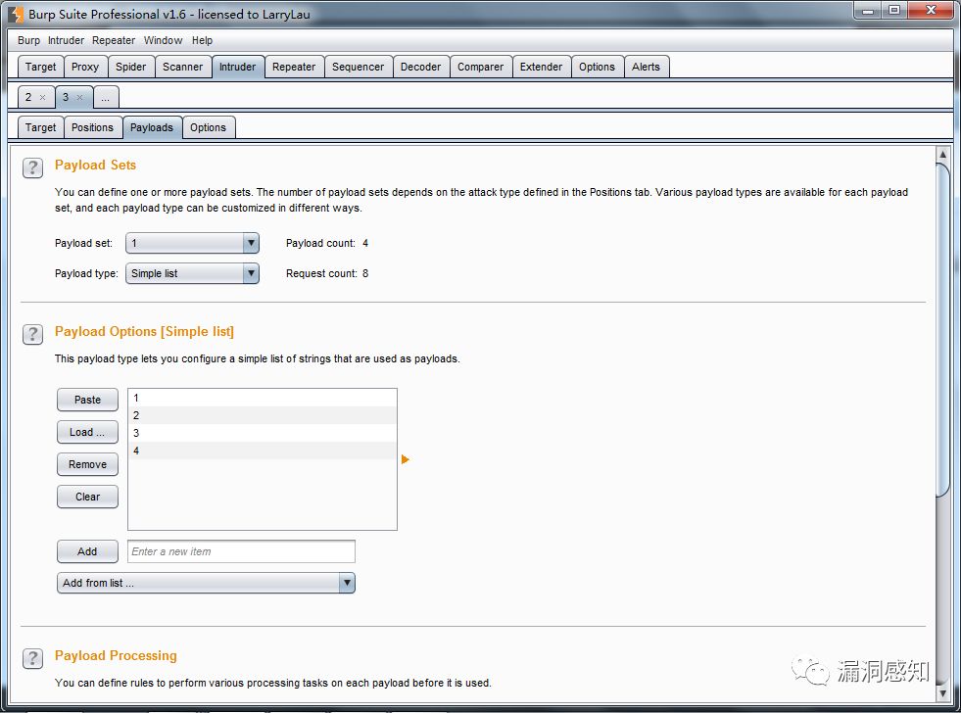Click the scrollbar up arrow
The image size is (961, 713).
coord(943,155)
